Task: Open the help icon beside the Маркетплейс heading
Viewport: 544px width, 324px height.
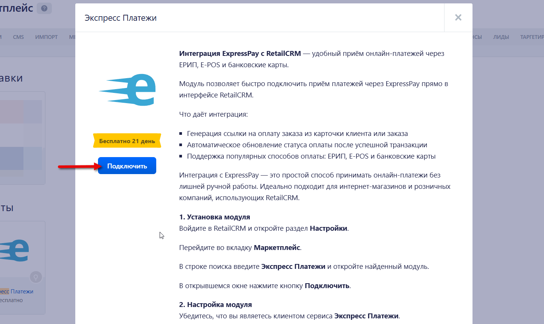Action: pyautogui.click(x=44, y=8)
